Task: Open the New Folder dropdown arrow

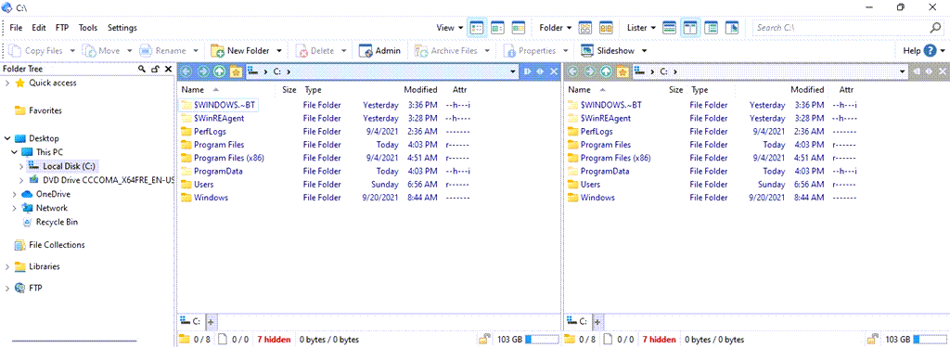Action: pyautogui.click(x=278, y=51)
